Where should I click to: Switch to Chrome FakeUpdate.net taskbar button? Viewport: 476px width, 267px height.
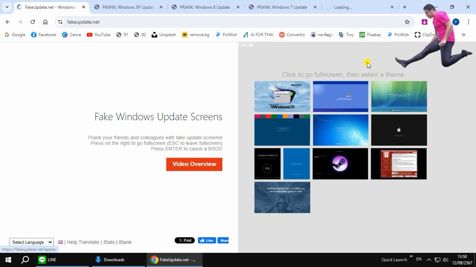(x=174, y=260)
